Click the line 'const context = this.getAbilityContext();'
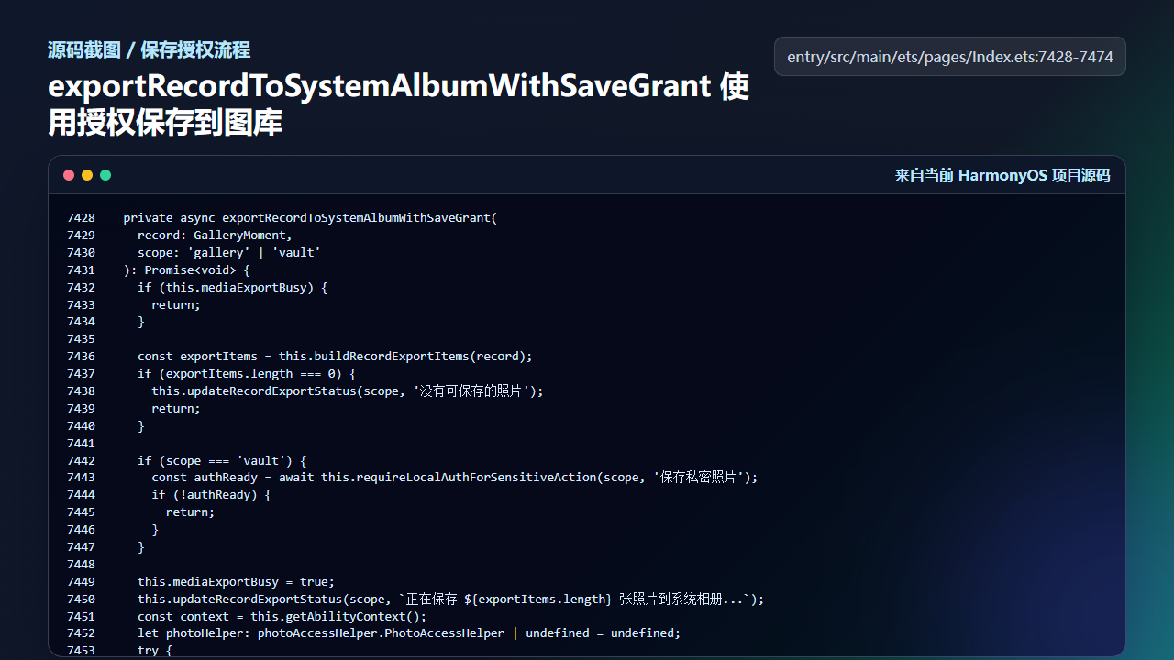Viewport: 1174px width, 660px height. tap(282, 617)
